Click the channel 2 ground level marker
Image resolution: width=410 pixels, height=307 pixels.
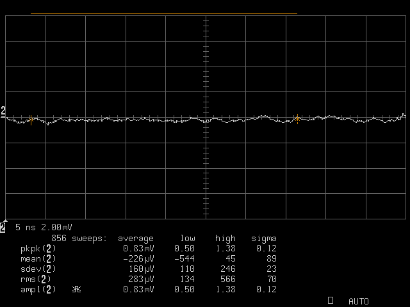click(3, 111)
